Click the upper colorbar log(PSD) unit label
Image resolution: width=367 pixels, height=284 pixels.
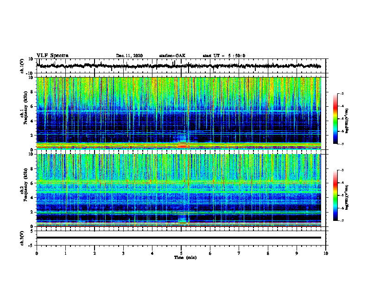pyautogui.click(x=348, y=121)
